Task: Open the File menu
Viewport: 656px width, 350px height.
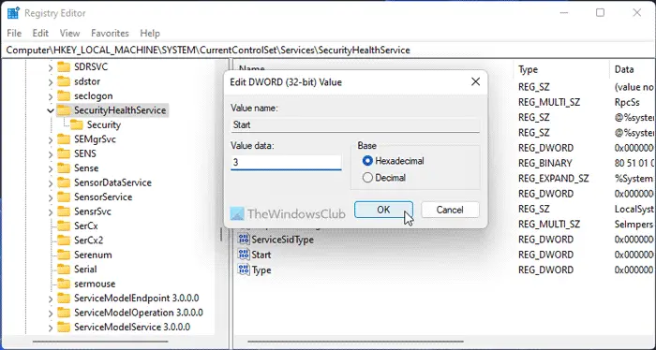Action: click(x=14, y=33)
